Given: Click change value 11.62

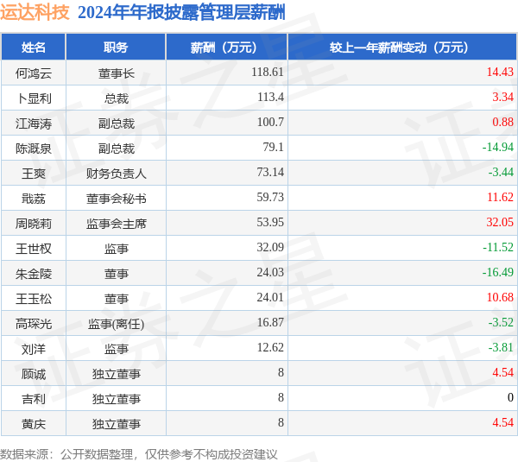Looking at the screenshot, I should tap(500, 197).
